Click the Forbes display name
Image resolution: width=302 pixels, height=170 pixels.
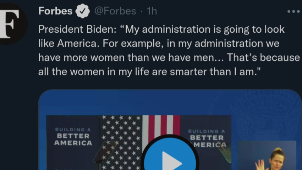(55, 11)
